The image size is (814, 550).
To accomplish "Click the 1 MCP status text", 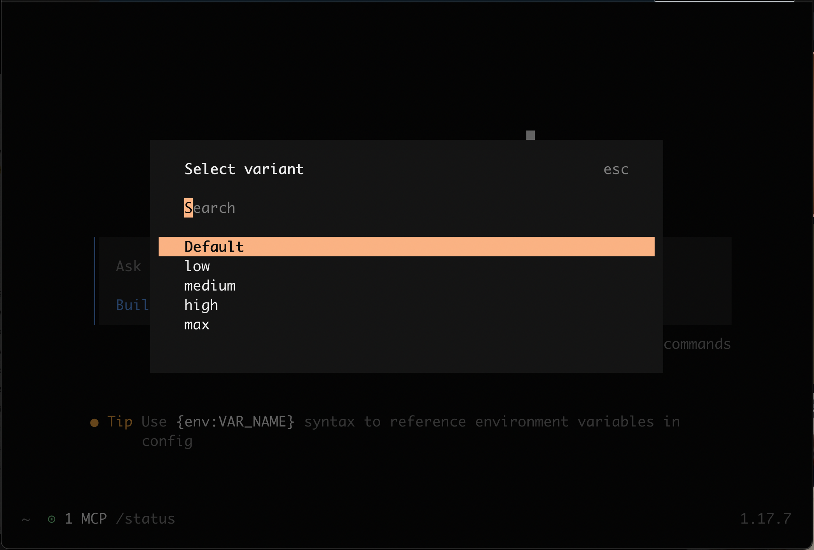I will pyautogui.click(x=86, y=519).
